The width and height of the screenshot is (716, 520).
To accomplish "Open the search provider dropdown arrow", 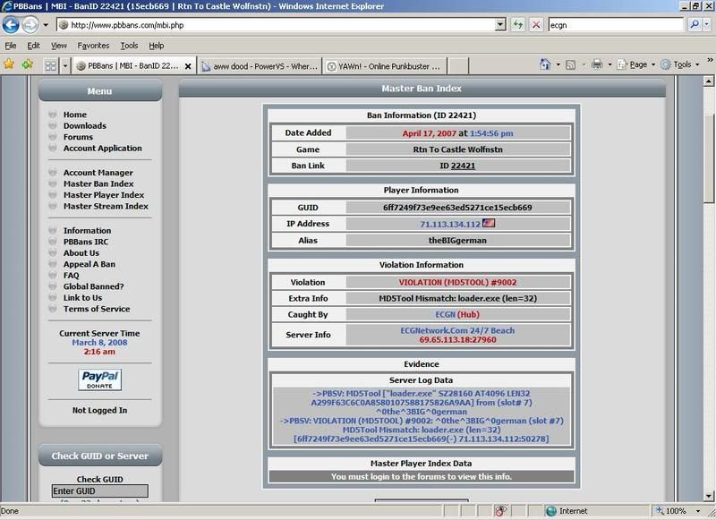I will click(x=706, y=25).
